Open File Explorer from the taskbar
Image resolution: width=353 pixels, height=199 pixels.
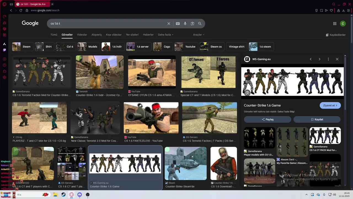click(x=55, y=195)
